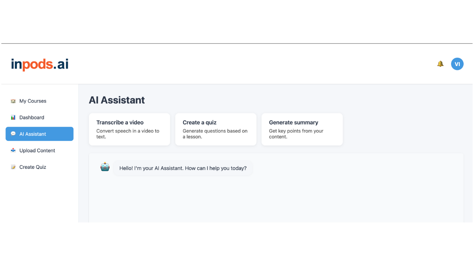The height and width of the screenshot is (266, 474).
Task: Click the assistant greeting message bubble
Action: [183, 168]
